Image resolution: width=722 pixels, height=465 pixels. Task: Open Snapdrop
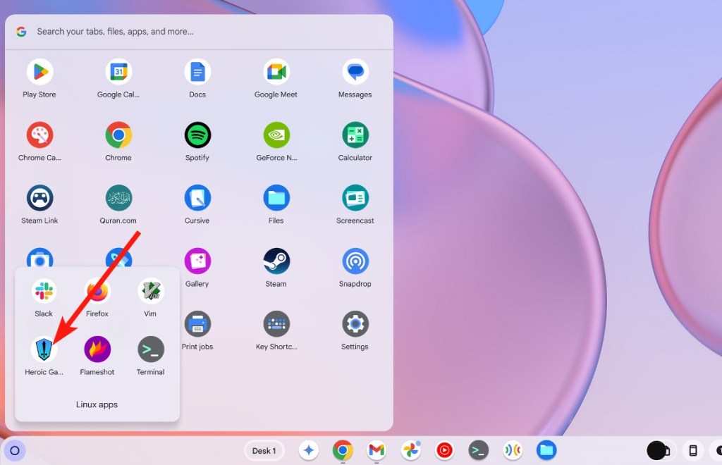[x=355, y=261]
